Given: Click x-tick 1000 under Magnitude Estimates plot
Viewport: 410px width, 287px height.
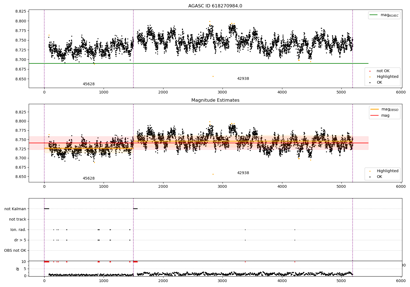Looking at the screenshot, I should 104,187.
